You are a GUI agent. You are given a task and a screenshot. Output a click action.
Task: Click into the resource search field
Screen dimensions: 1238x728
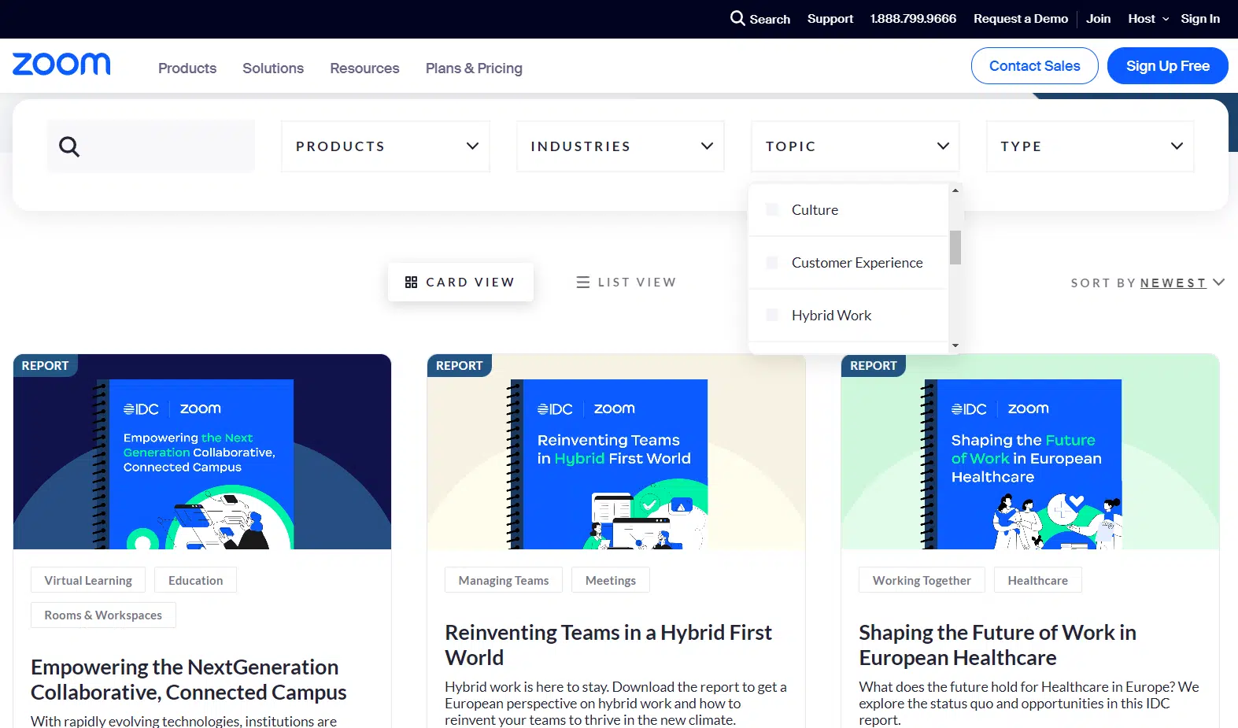click(151, 146)
